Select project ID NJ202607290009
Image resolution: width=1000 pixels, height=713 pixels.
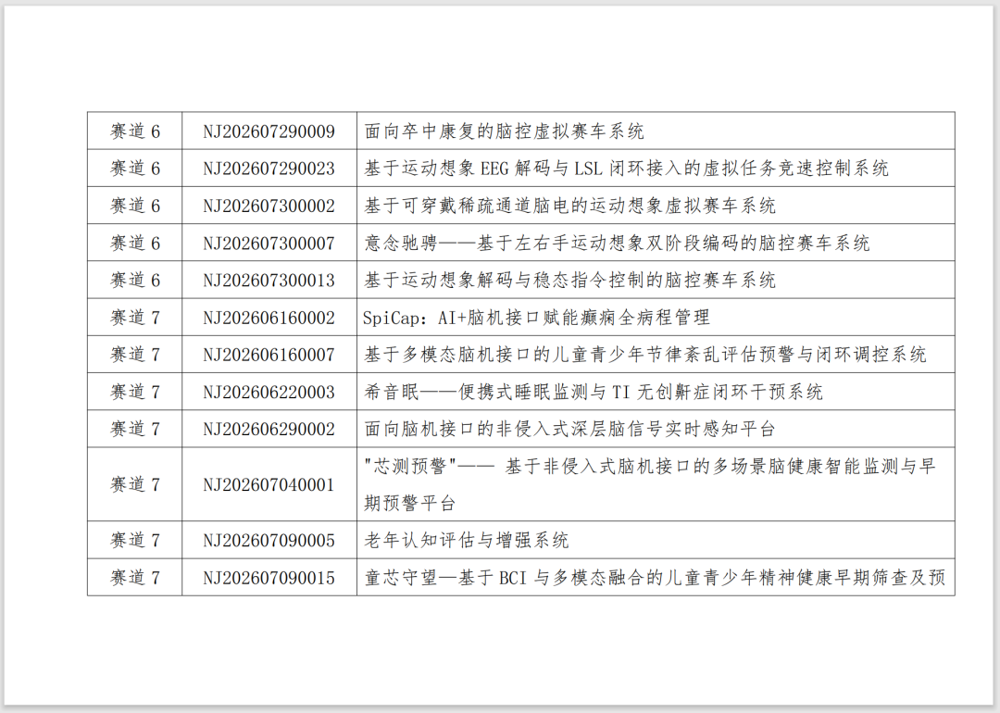click(x=269, y=131)
